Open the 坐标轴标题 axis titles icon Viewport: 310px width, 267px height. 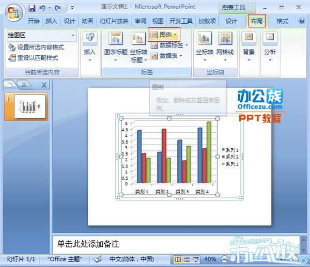pos(138,38)
